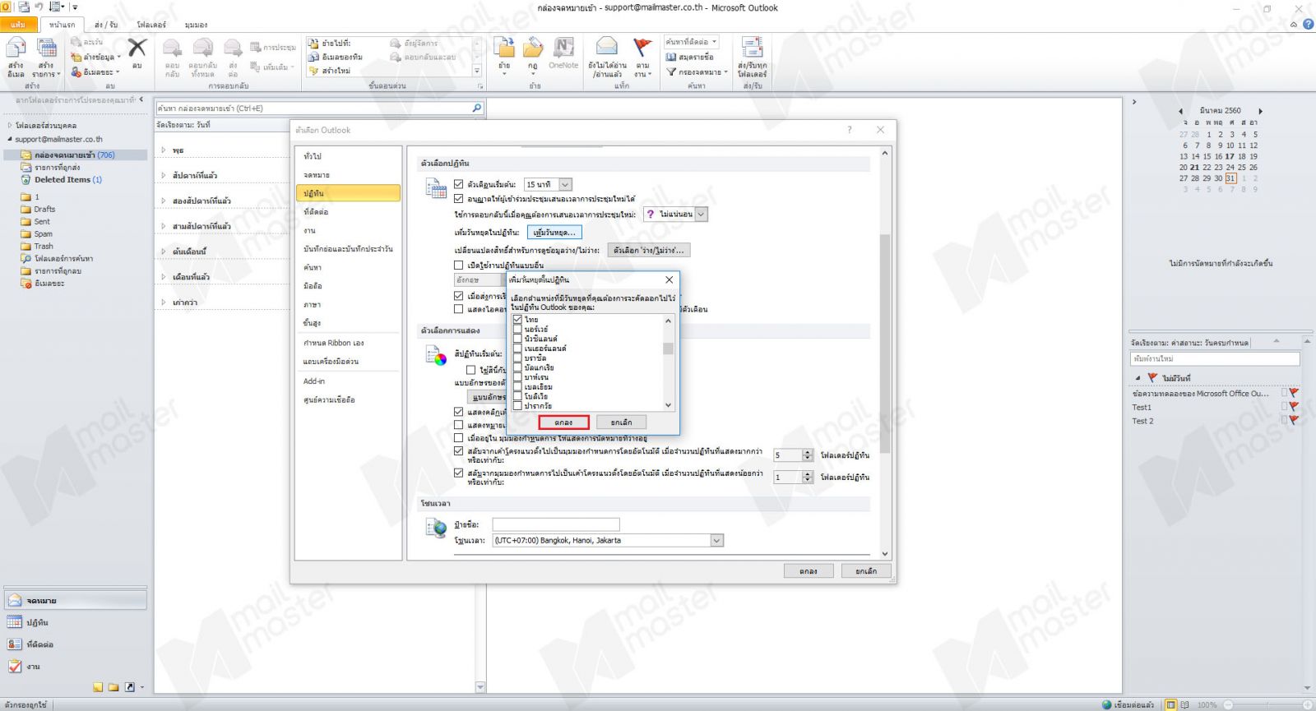Click the help question mark in Outlook Options title

[x=850, y=130]
